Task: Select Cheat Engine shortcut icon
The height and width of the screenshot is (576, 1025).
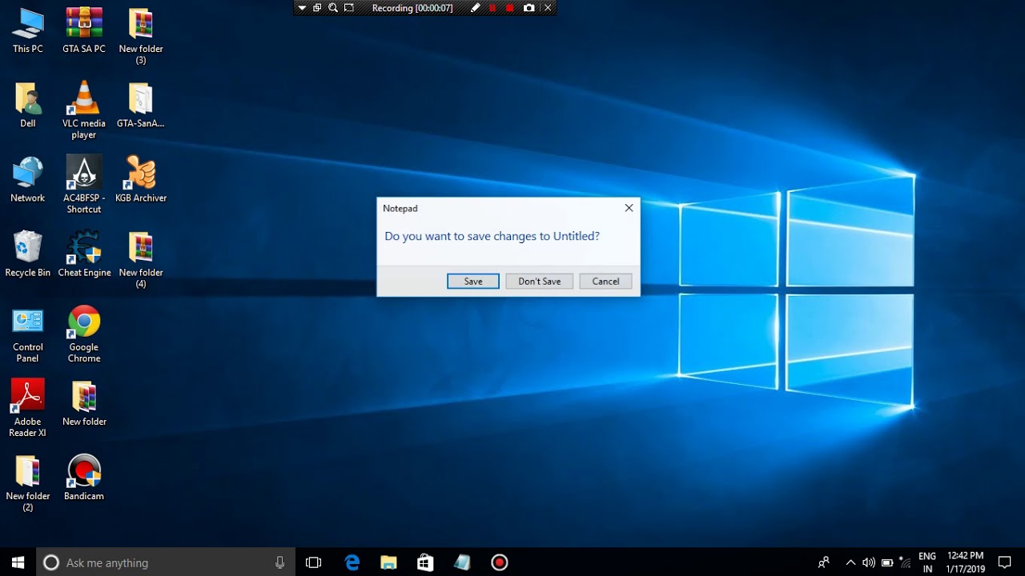Action: click(x=84, y=254)
